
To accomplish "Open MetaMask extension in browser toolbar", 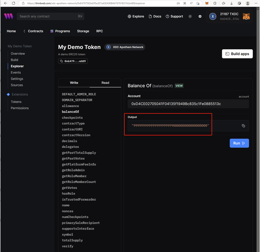I will (x=207, y=3).
